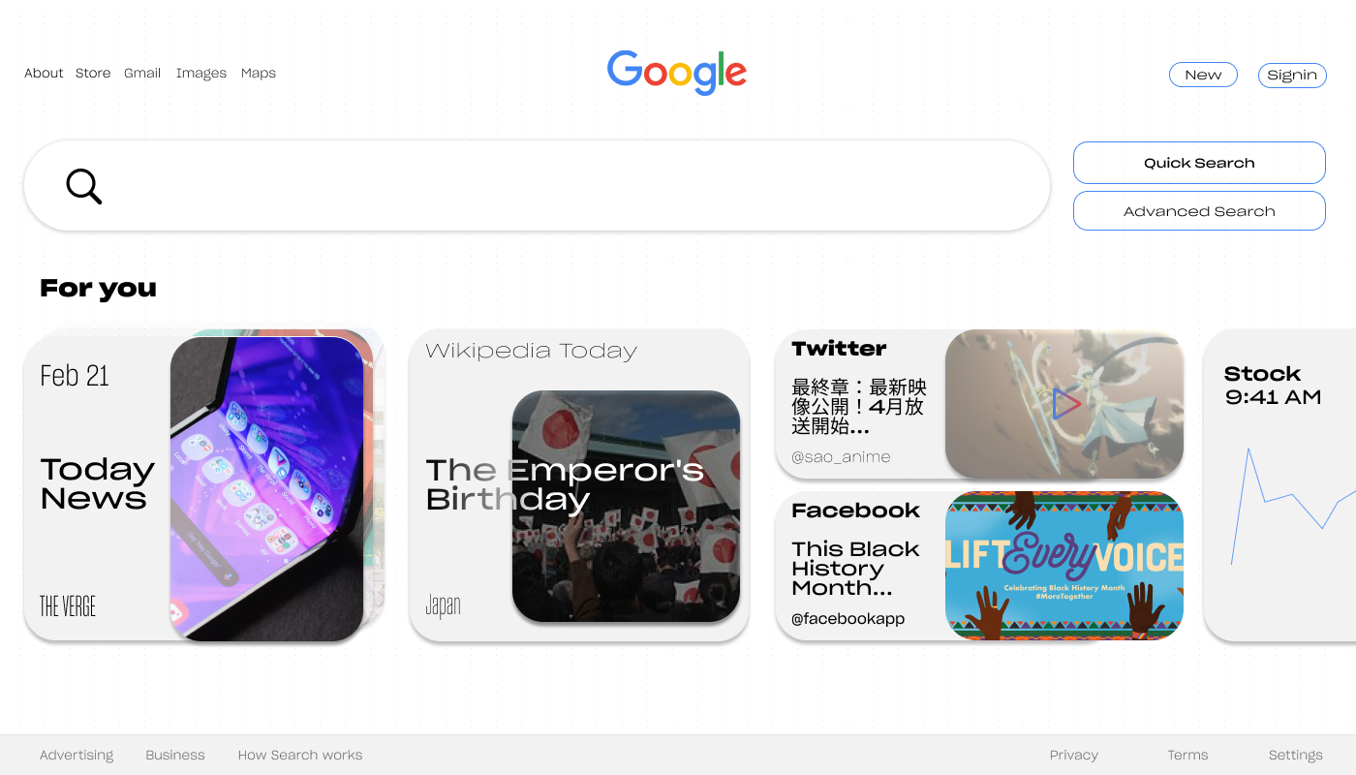Open the Gmail link in top navigation

[x=142, y=73]
